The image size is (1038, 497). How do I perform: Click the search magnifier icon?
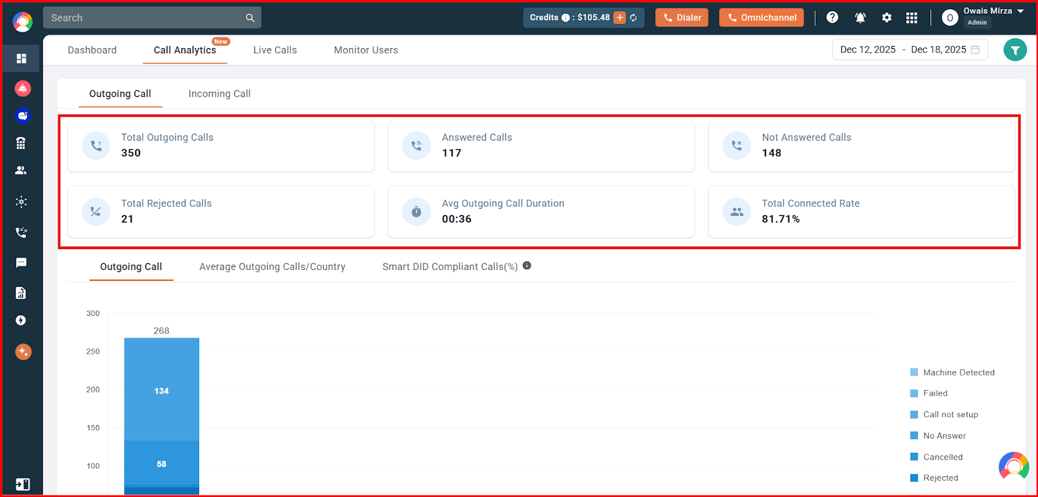(x=250, y=18)
